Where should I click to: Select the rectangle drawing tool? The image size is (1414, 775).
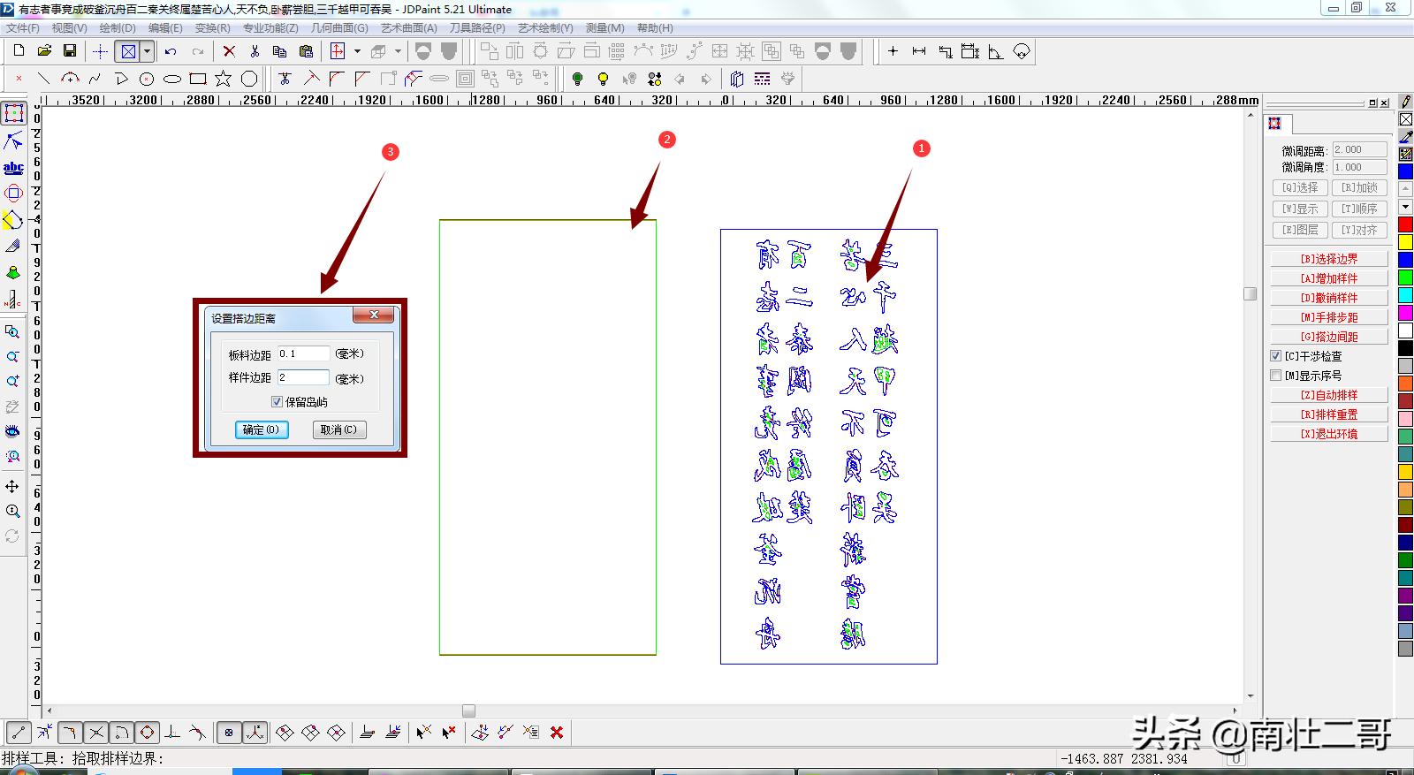[x=198, y=79]
